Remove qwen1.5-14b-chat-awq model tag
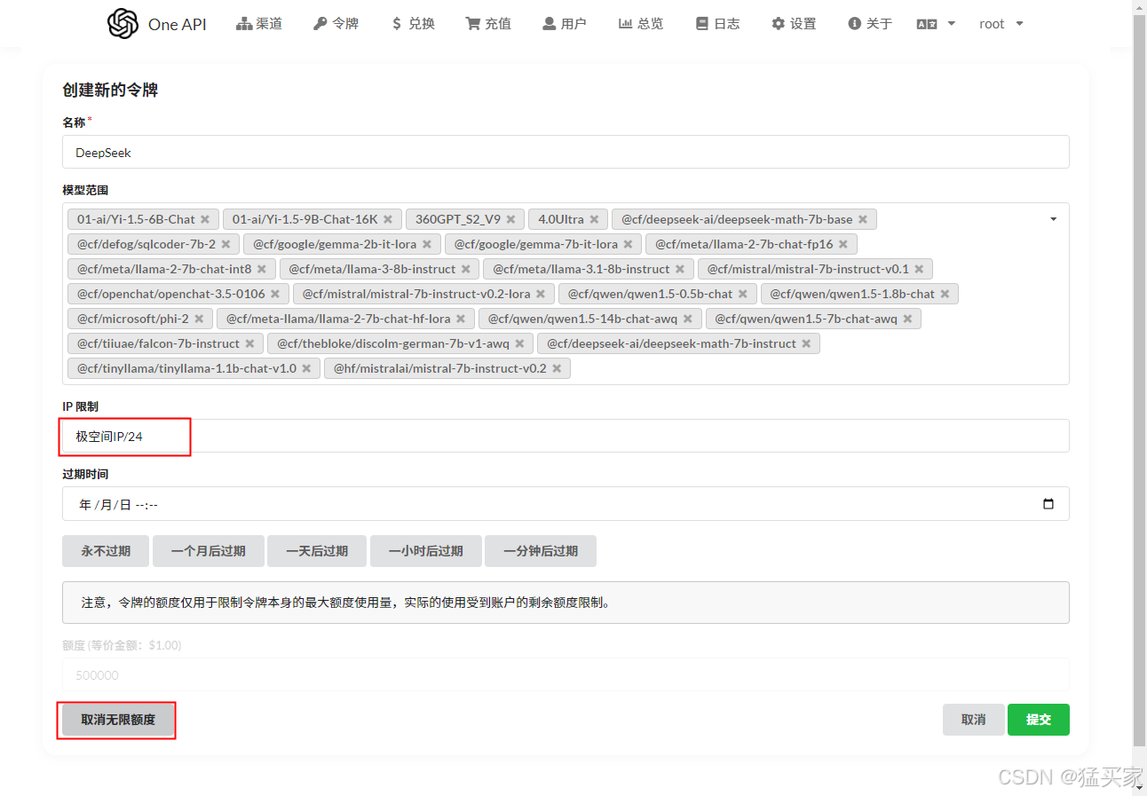The image size is (1147, 796). click(x=687, y=319)
